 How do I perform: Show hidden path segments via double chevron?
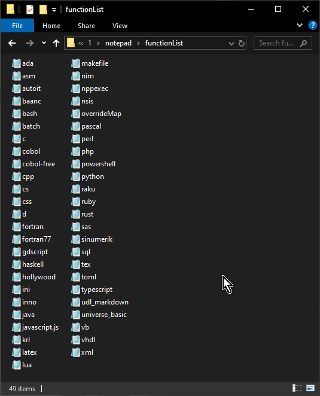click(x=81, y=43)
